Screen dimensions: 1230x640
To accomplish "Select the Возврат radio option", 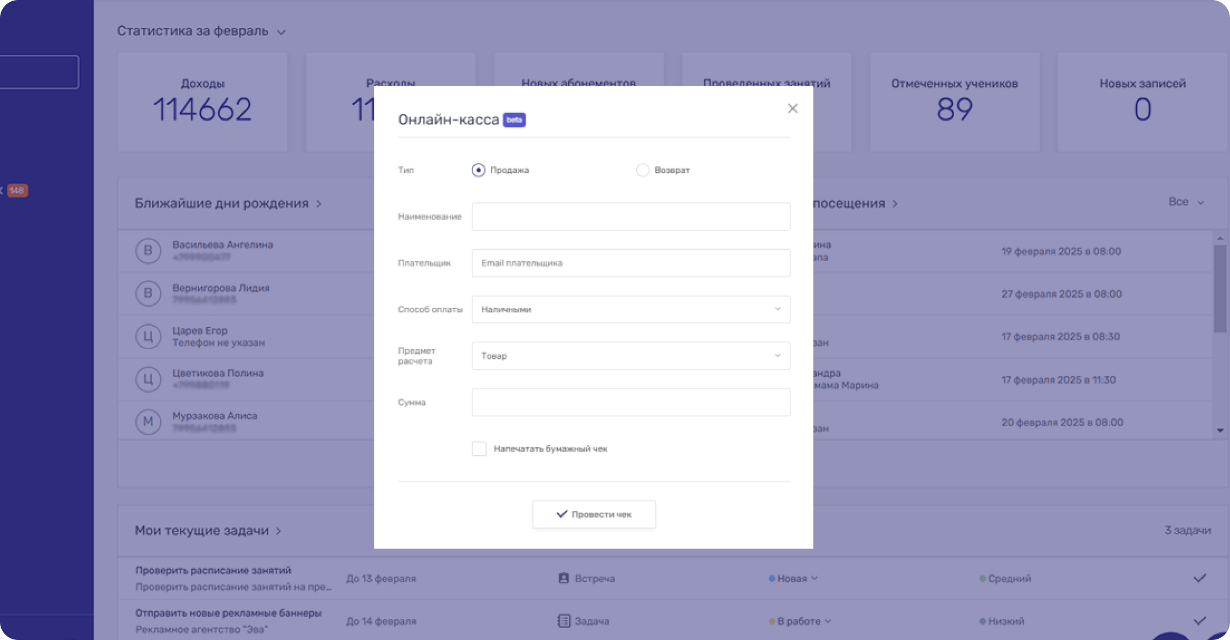I will coord(642,170).
